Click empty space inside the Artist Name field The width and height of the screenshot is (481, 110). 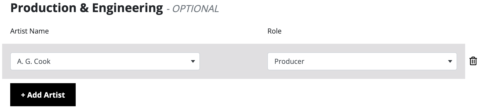(x=121, y=61)
